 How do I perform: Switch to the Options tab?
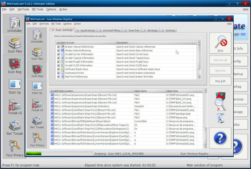[168, 30]
